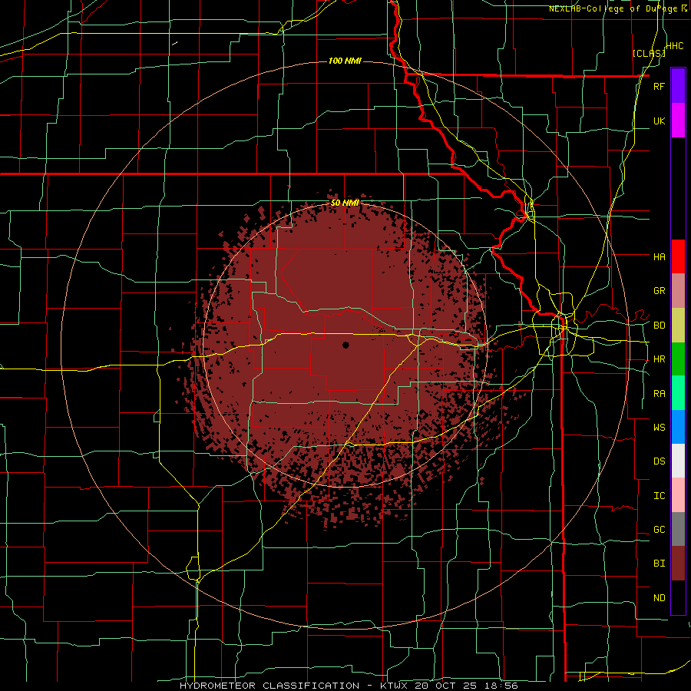Click the GC gray legend swatch

coord(678,529)
